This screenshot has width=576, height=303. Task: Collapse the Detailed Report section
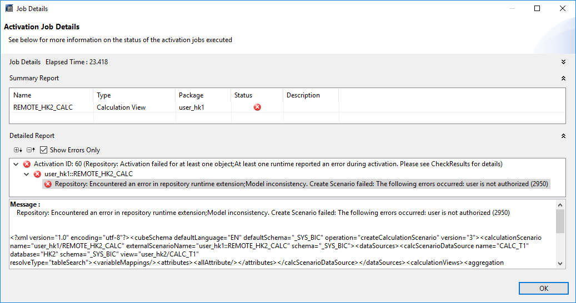coord(563,136)
